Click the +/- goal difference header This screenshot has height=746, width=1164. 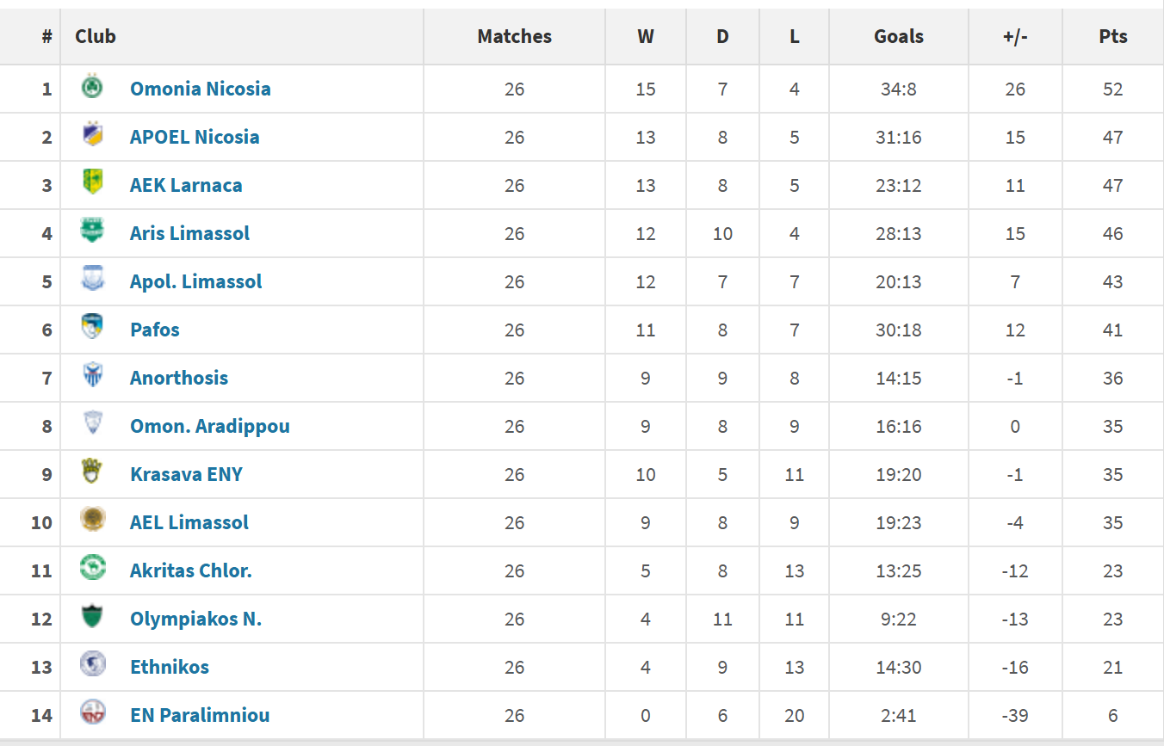coord(1015,36)
